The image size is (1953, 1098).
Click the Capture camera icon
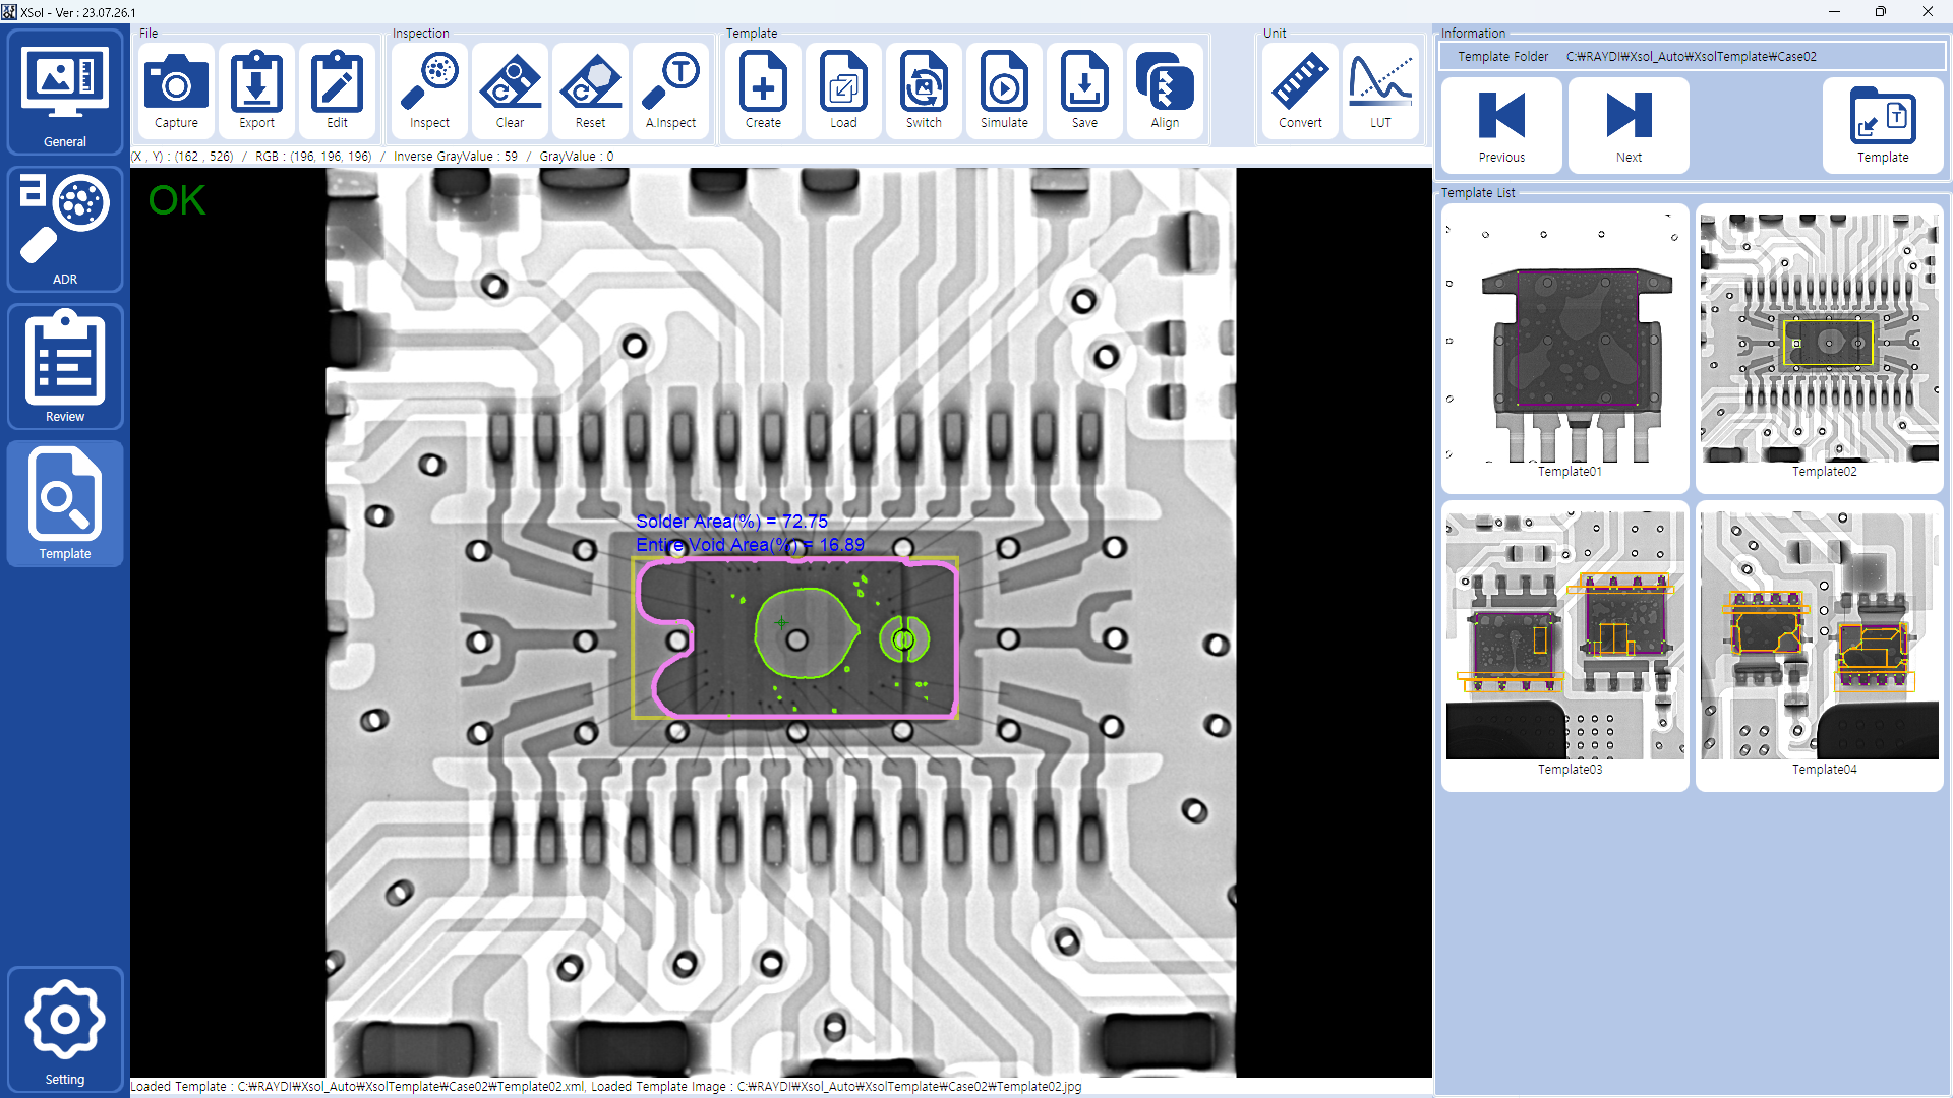pyautogui.click(x=176, y=90)
